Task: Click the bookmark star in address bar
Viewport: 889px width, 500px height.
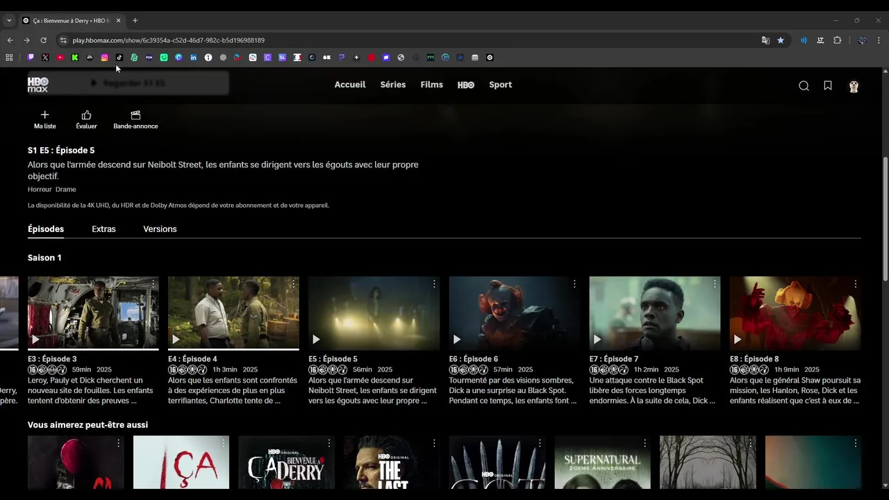Action: click(x=781, y=40)
